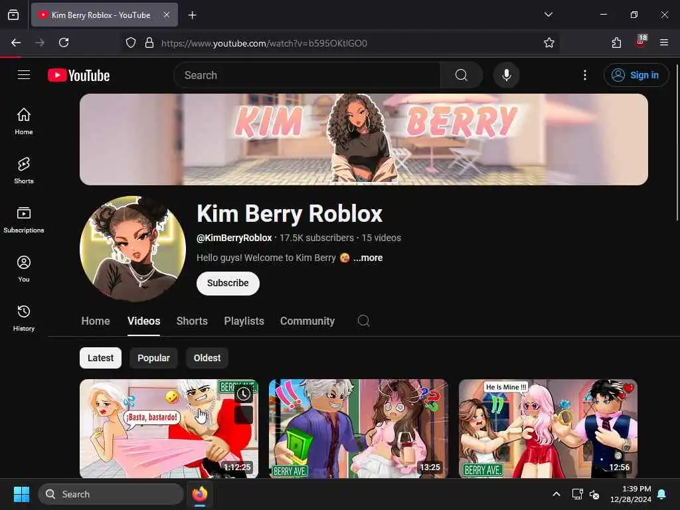Select the Videos tab

coord(143,321)
